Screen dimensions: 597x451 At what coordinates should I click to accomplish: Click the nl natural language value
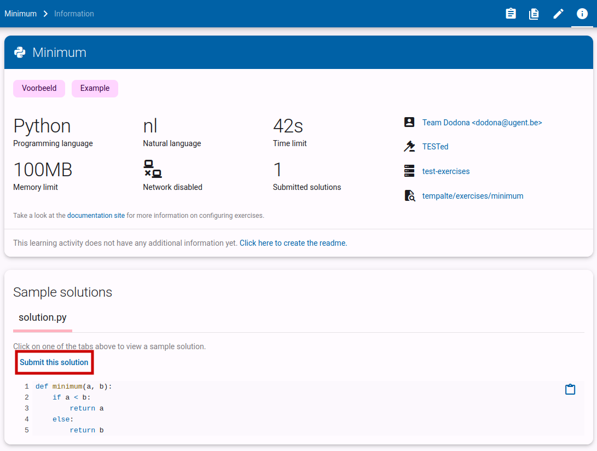(150, 126)
